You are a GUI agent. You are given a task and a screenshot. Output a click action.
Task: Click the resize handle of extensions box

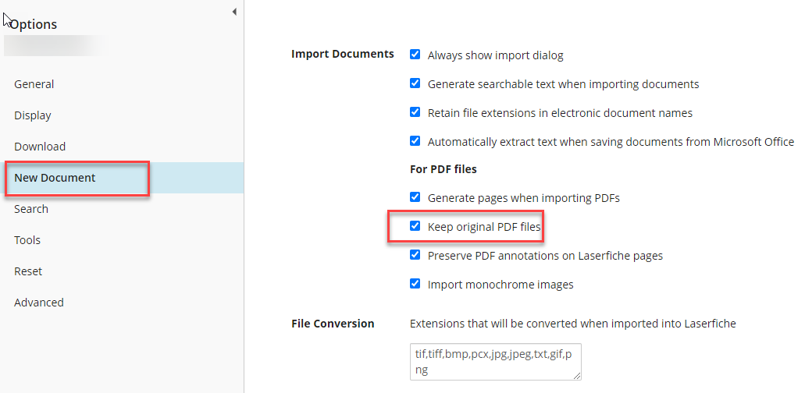[x=577, y=375]
